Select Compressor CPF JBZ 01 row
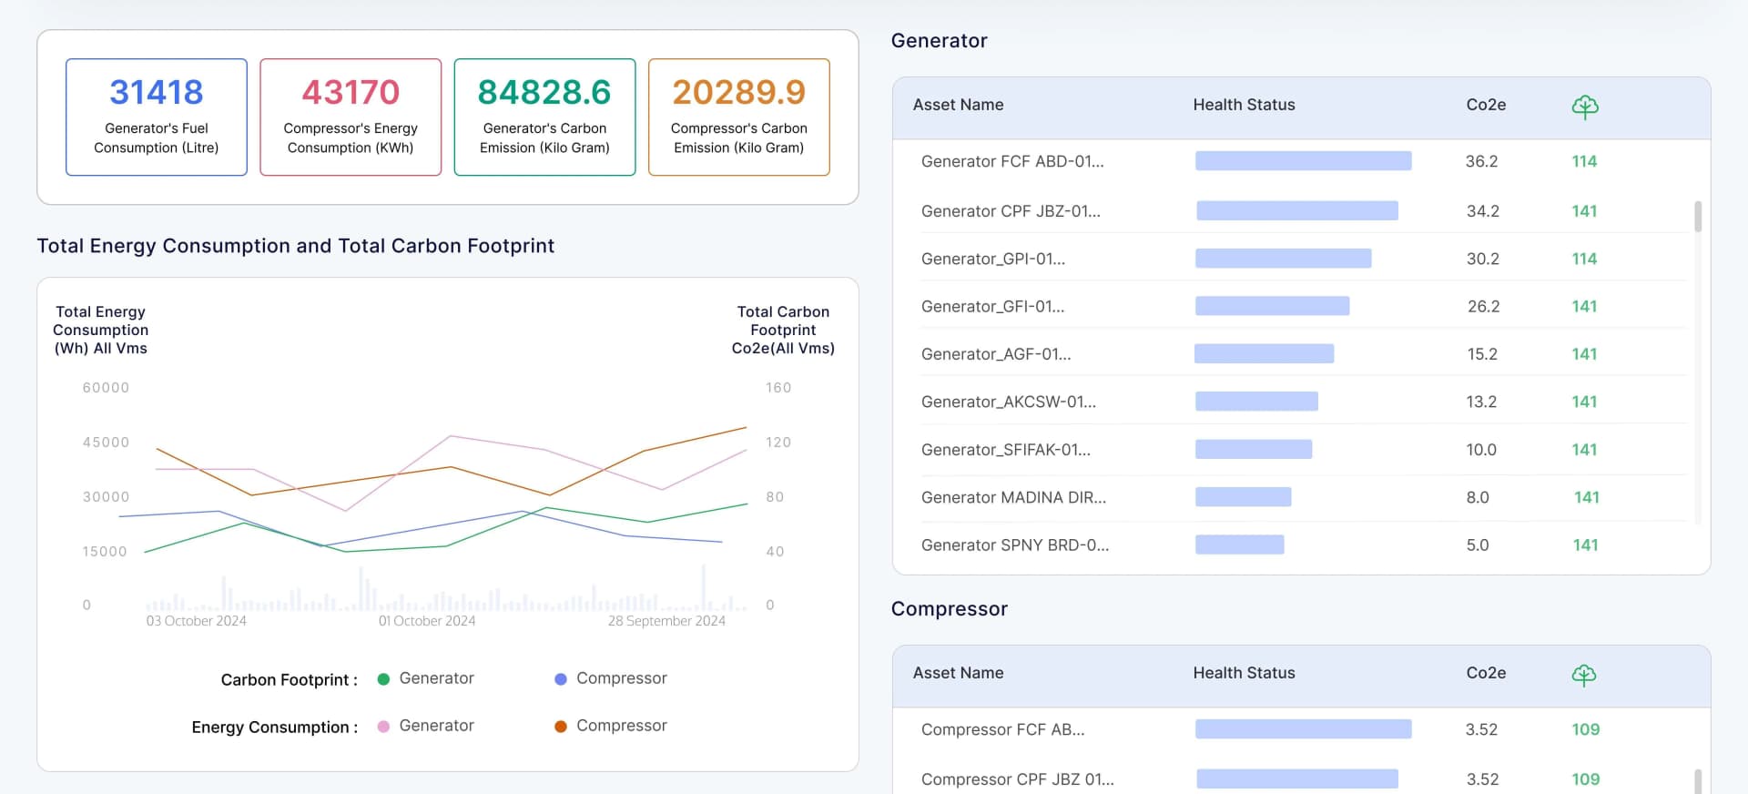 coord(1017,779)
